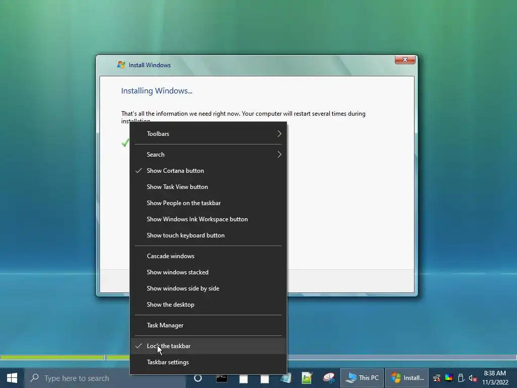This screenshot has height=388, width=517.
Task: Open the blank white taskbar icon beside Command Prompt
Action: click(x=243, y=378)
